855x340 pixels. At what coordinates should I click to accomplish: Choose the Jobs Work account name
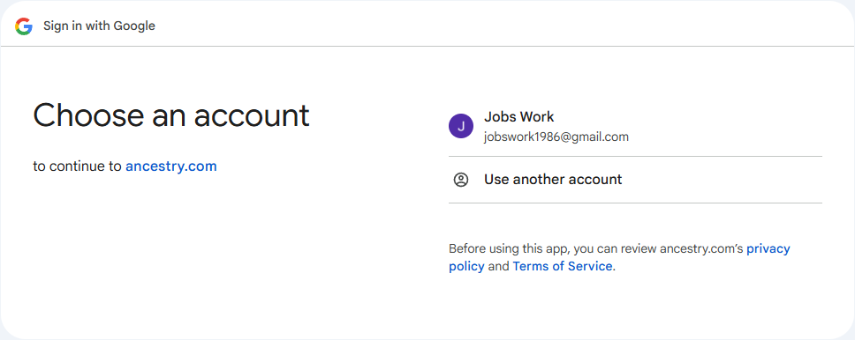518,117
